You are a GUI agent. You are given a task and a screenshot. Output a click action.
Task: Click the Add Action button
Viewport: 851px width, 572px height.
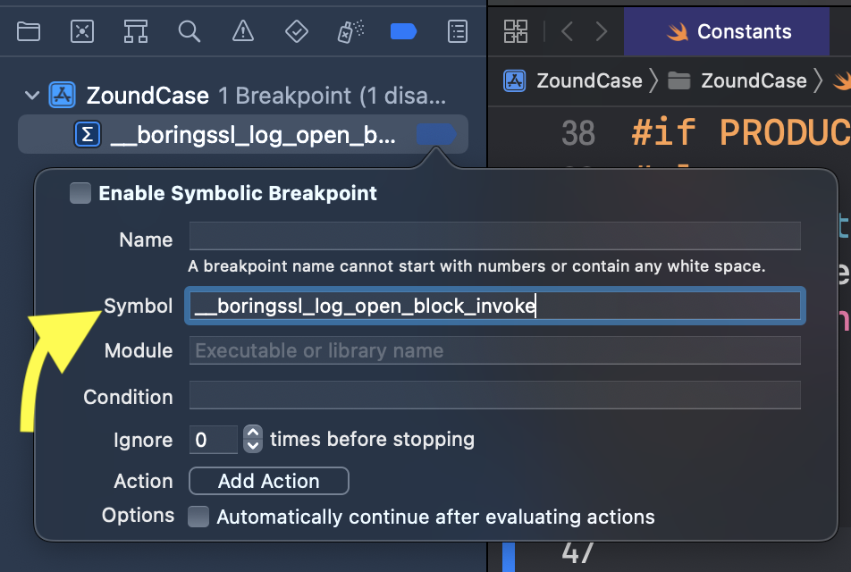click(x=268, y=481)
